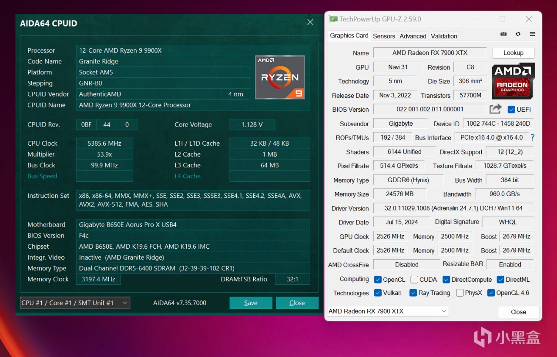The height and width of the screenshot is (357, 557).
Task: Enable the PhysX checkbox
Action: point(460,293)
